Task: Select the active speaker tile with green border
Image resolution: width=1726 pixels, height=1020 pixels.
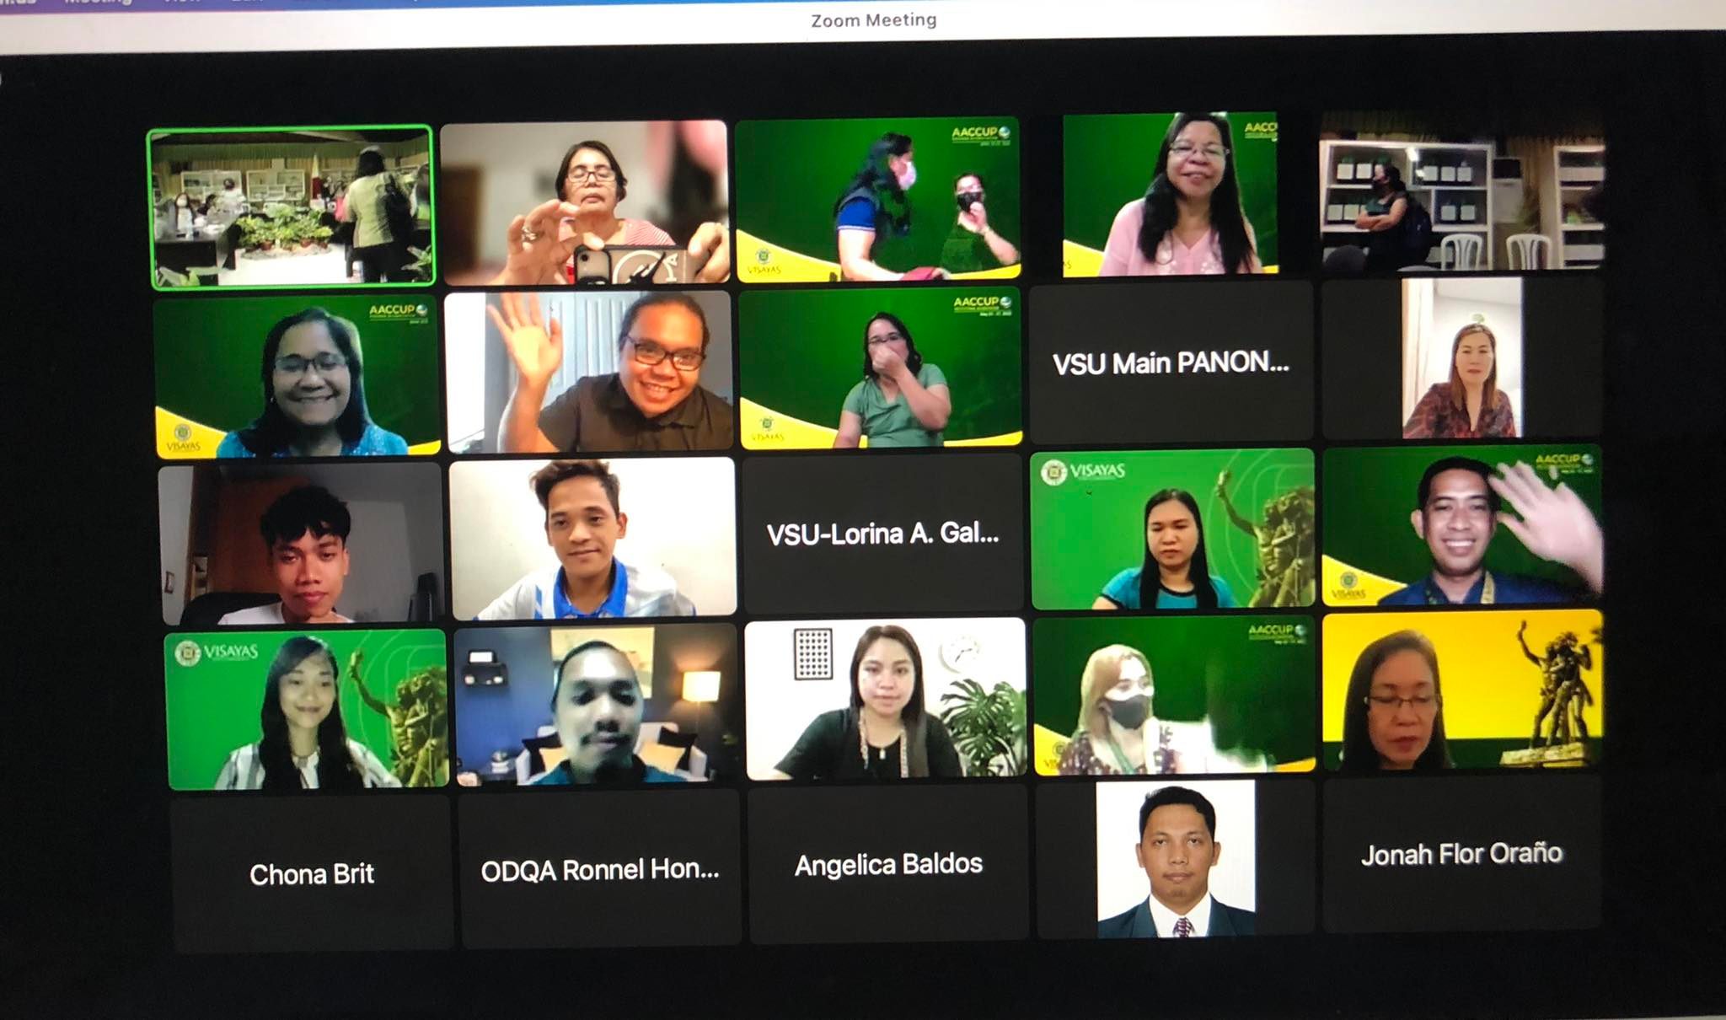Action: point(292,207)
